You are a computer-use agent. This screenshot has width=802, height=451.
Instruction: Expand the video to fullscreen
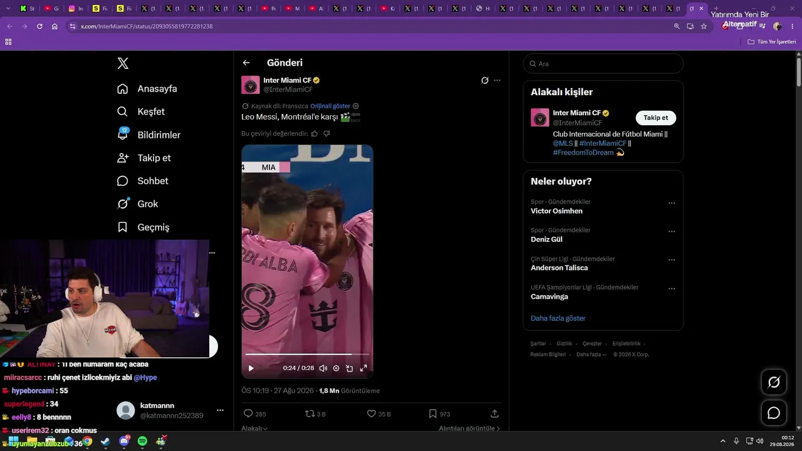(363, 368)
